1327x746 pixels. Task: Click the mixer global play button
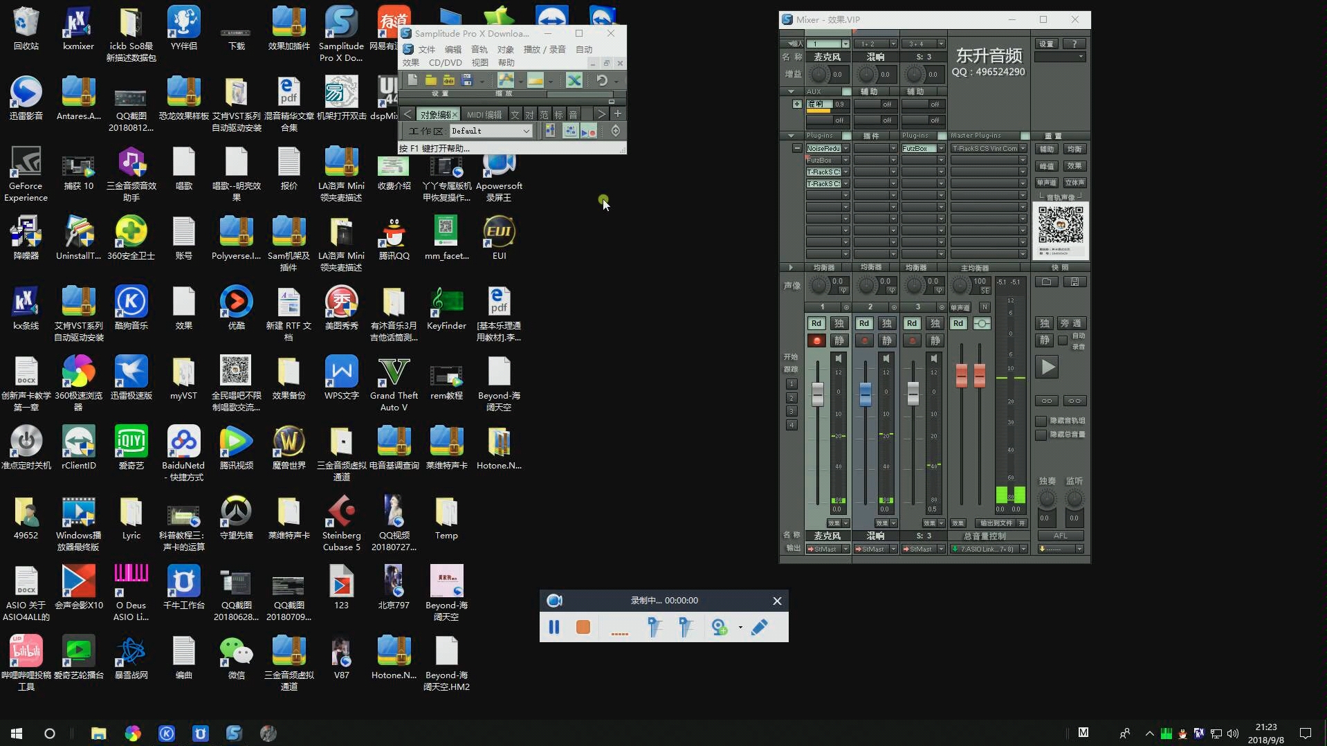click(1047, 367)
